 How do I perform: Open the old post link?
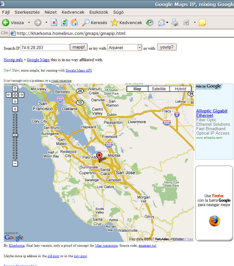[x=53, y=256]
